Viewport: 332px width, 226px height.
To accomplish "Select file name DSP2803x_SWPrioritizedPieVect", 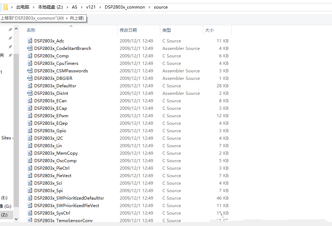I will tap(67, 205).
